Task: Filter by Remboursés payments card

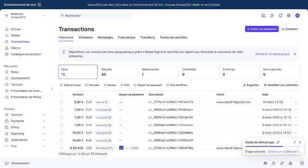Action: 159,72
